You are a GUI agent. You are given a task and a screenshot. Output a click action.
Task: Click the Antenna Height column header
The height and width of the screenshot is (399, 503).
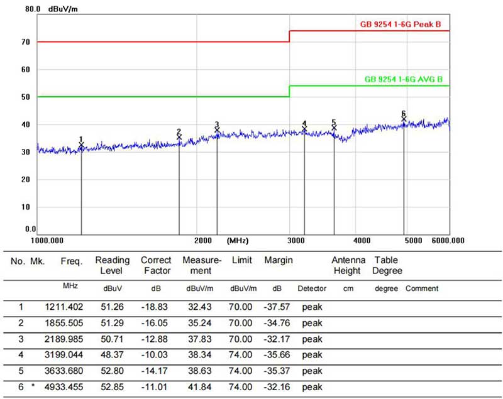(348, 265)
